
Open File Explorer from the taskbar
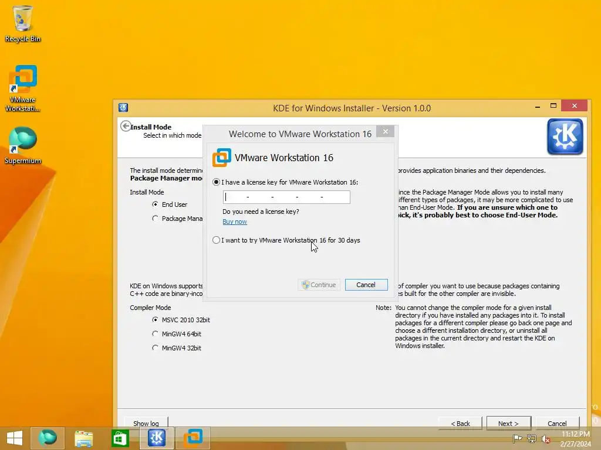pos(83,438)
